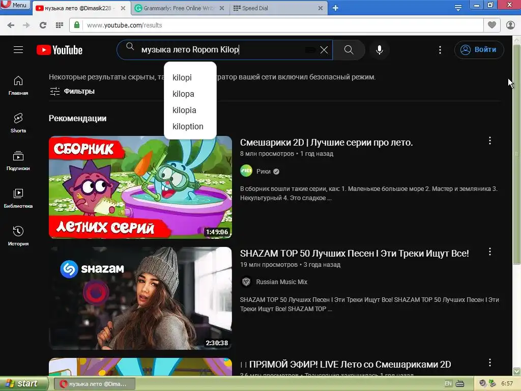Click the address bar URL
This screenshot has height=391, width=521.
pyautogui.click(x=125, y=25)
